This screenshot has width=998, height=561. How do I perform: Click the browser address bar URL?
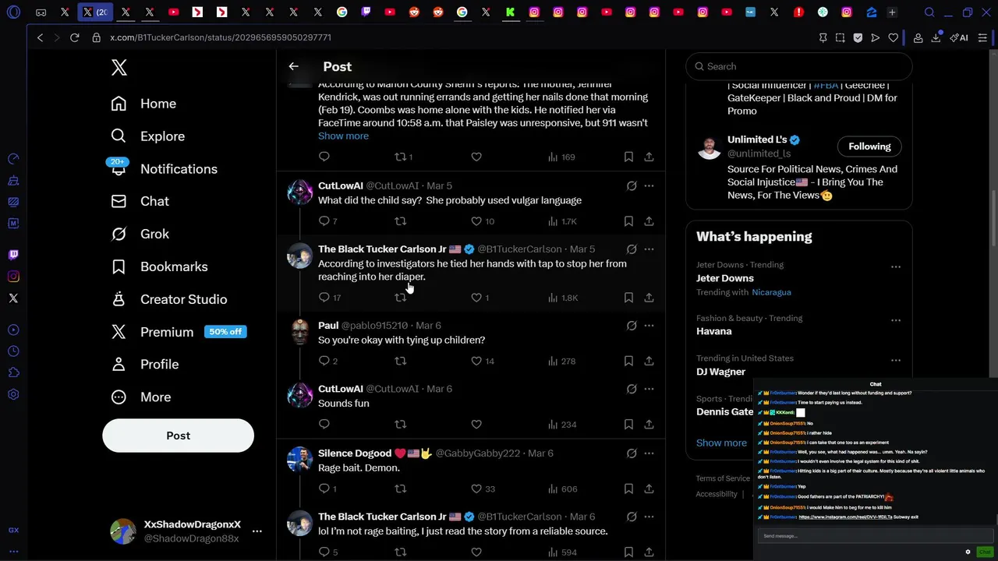(x=221, y=37)
